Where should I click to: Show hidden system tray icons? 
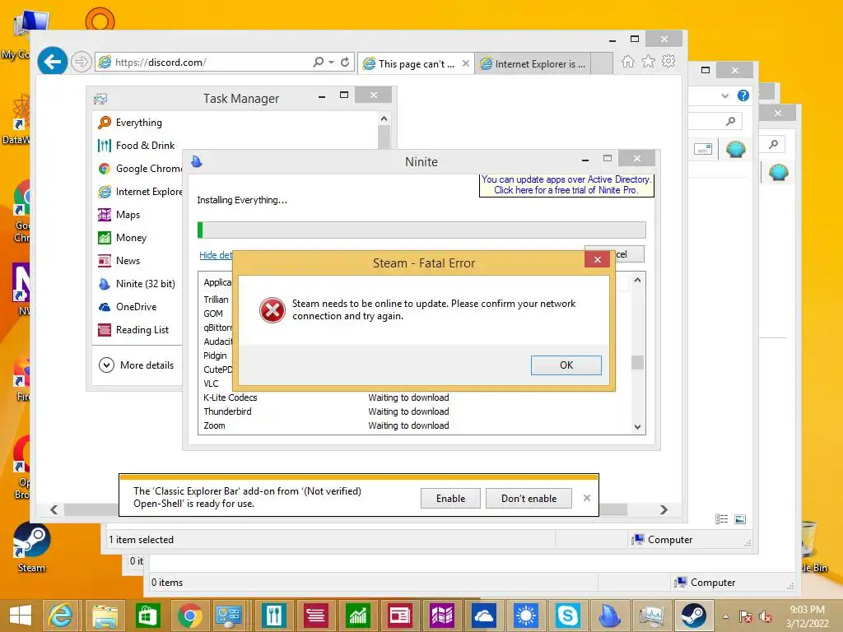726,616
